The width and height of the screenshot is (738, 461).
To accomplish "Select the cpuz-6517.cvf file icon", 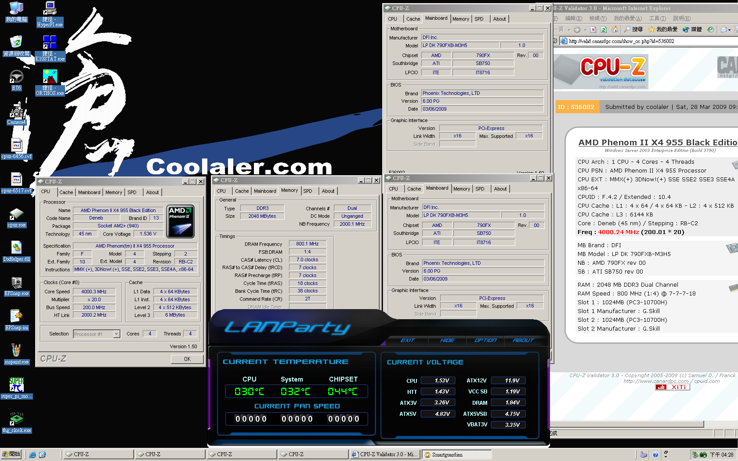I will 16,183.
